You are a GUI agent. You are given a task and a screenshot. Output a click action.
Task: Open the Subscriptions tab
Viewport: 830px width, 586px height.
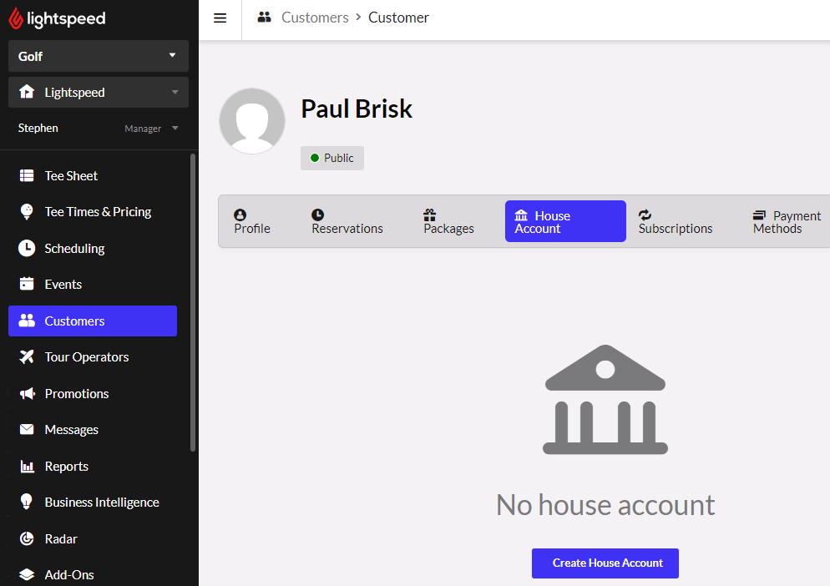point(676,222)
